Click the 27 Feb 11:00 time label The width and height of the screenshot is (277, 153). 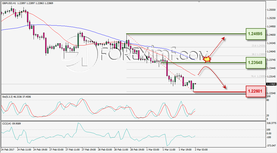pyautogui.click(x=73, y=150)
